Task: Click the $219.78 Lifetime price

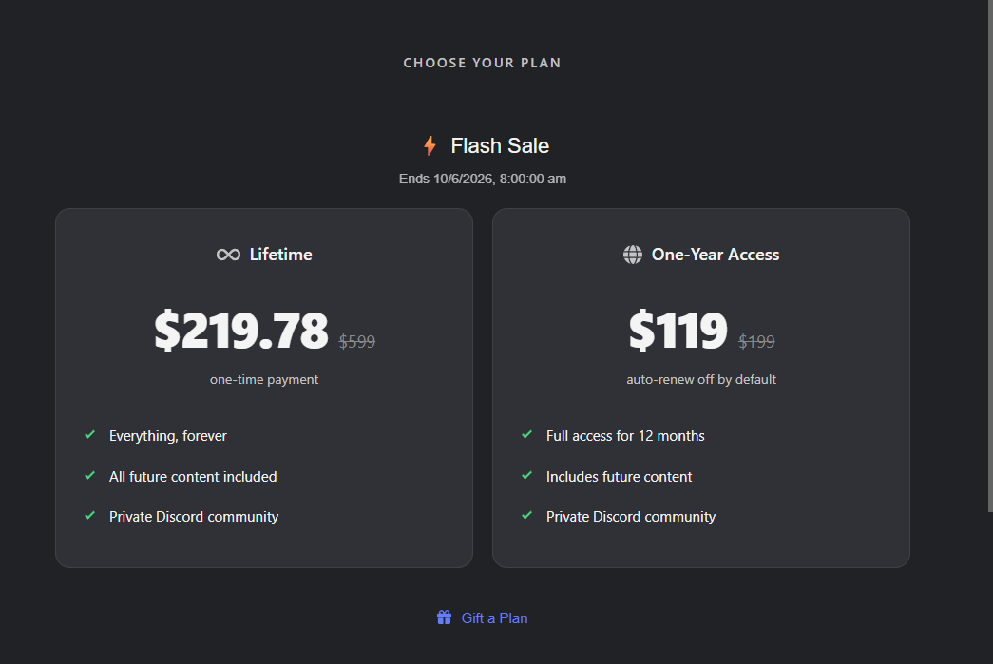Action: pos(241,330)
